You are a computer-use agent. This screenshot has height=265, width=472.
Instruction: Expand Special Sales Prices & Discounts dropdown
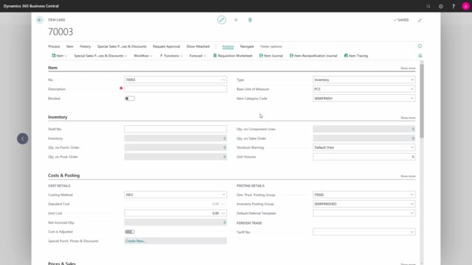click(100, 56)
